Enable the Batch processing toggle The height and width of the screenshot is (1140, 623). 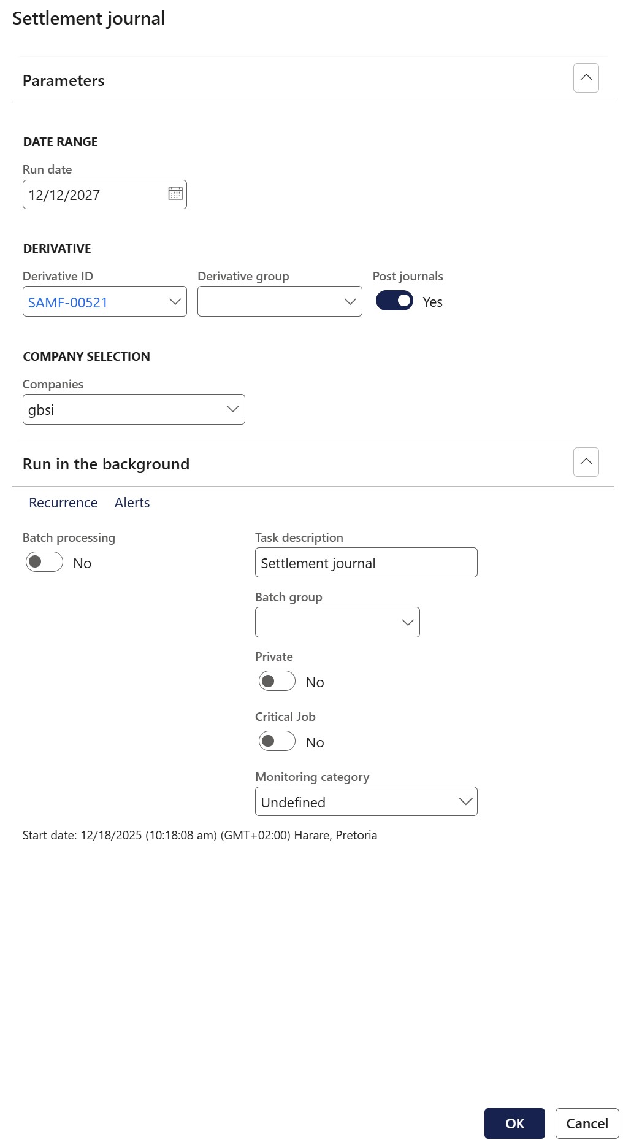44,562
